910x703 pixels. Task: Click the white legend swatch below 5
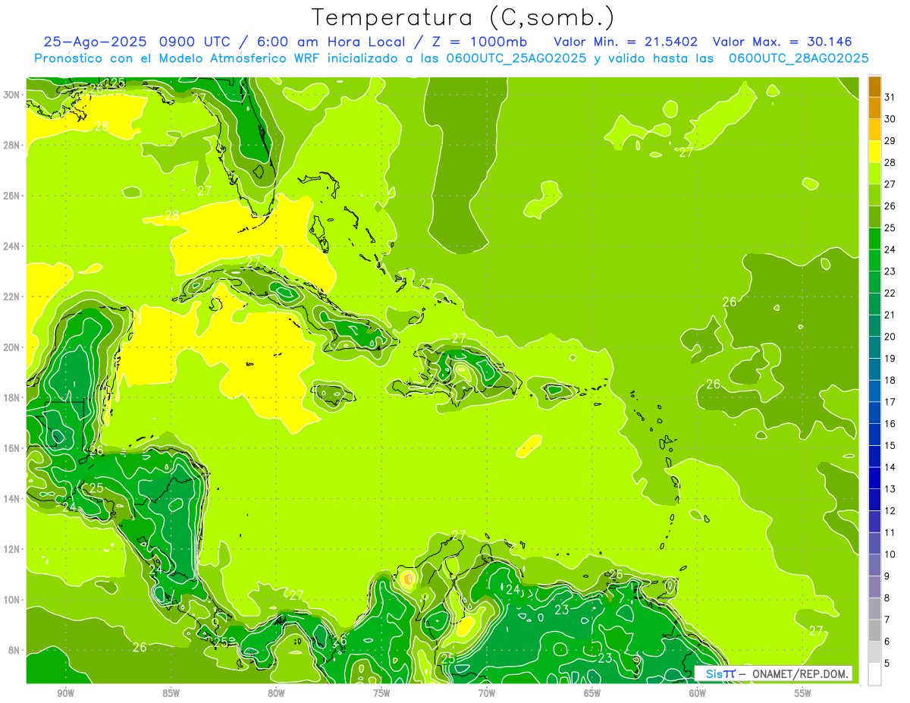click(874, 674)
